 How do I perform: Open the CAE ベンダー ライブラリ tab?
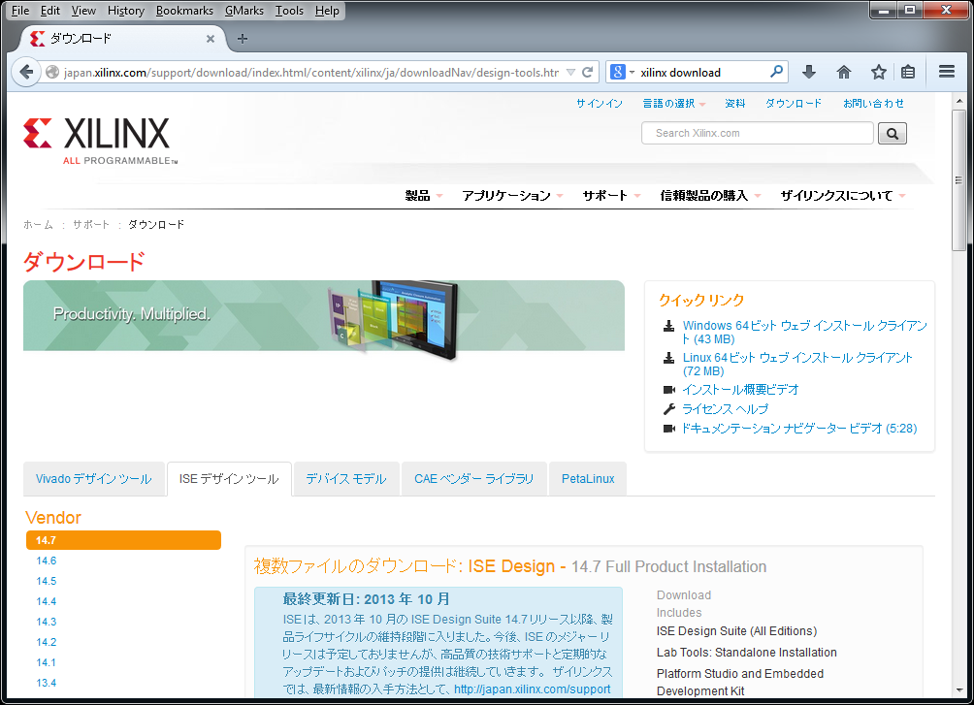[x=474, y=479]
